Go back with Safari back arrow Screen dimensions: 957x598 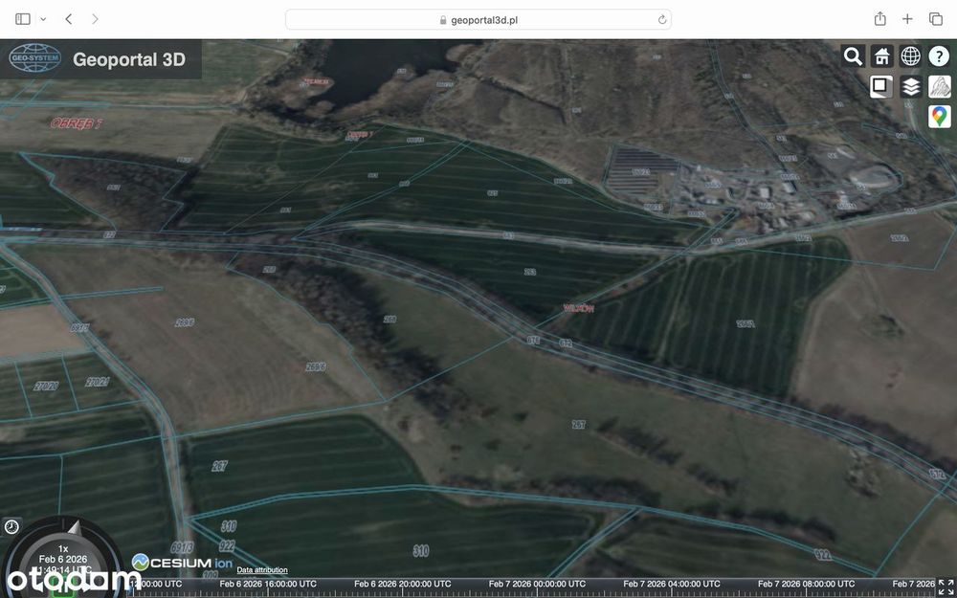[x=68, y=19]
